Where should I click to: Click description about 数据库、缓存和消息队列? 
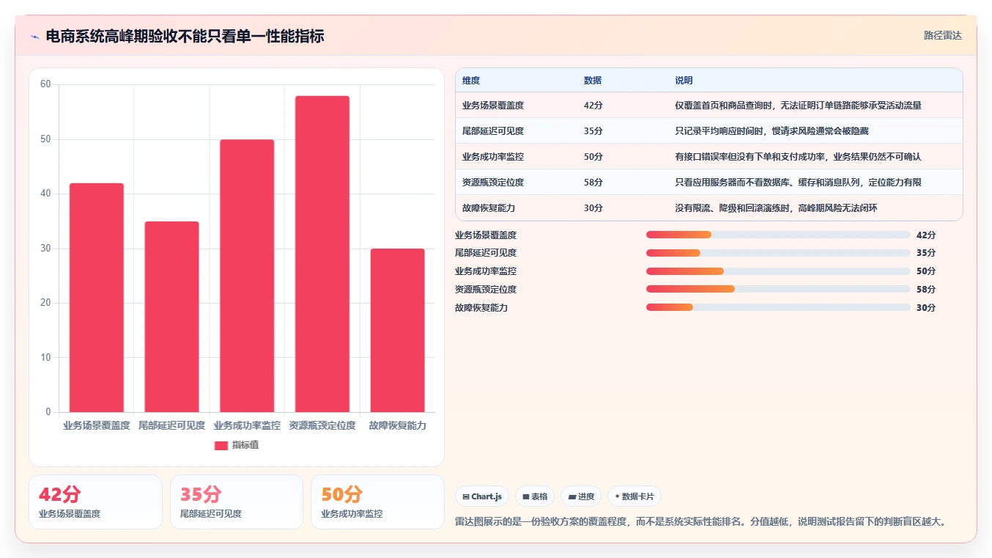click(x=798, y=183)
